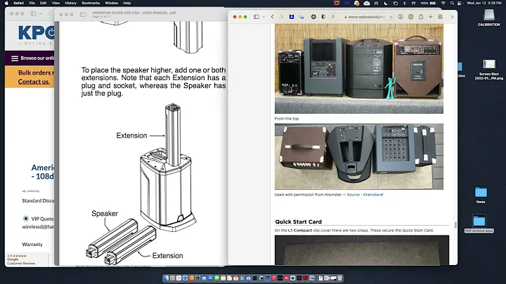
Task: Click the toonz.ca page vertical scrollbar
Action: tap(455, 225)
